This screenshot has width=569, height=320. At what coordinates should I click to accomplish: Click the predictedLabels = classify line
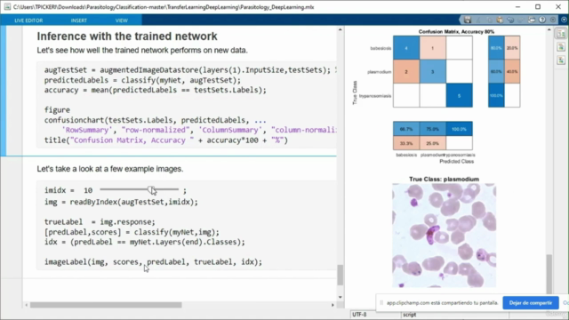click(142, 80)
